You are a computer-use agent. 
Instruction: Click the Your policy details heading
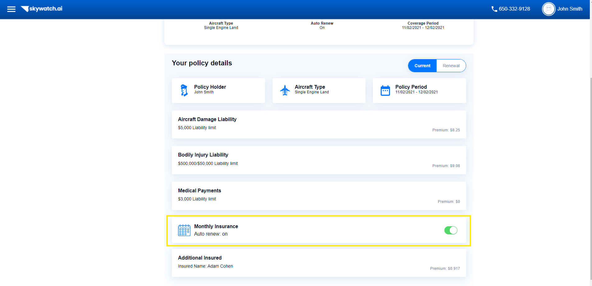(x=202, y=63)
